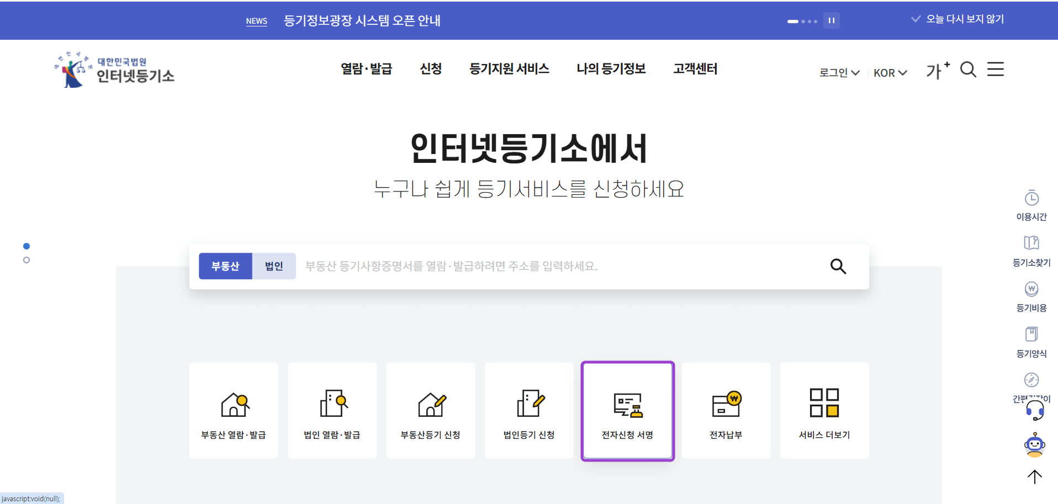Open the 전자납부 shortcut card
The image size is (1058, 504).
(726, 410)
